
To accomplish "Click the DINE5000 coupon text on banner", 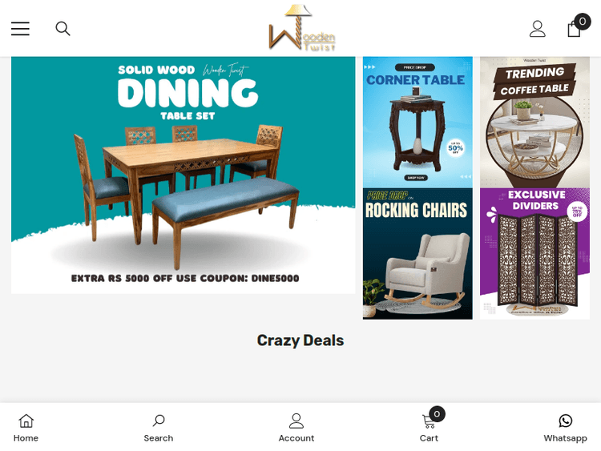I will click(275, 278).
